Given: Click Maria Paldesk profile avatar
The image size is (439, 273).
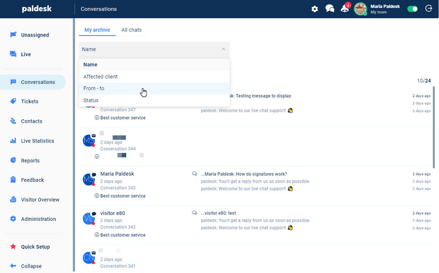Looking at the screenshot, I should (360, 9).
